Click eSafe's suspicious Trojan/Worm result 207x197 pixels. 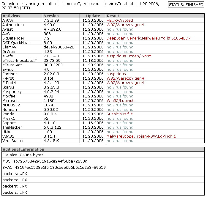click(129, 56)
